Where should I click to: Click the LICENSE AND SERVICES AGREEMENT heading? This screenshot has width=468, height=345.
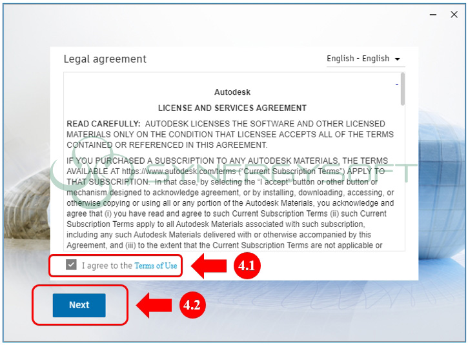pyautogui.click(x=232, y=108)
